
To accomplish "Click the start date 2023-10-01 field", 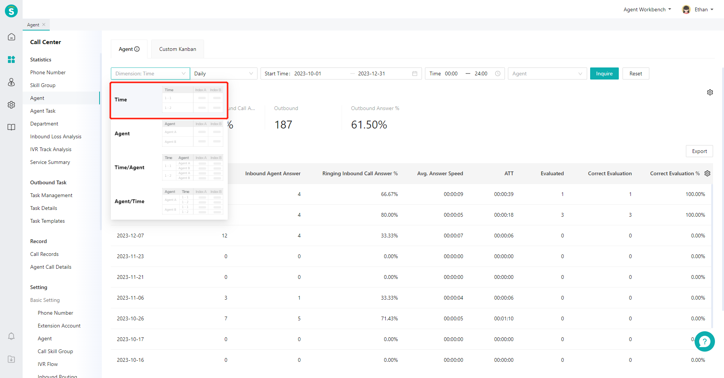I will coord(308,73).
